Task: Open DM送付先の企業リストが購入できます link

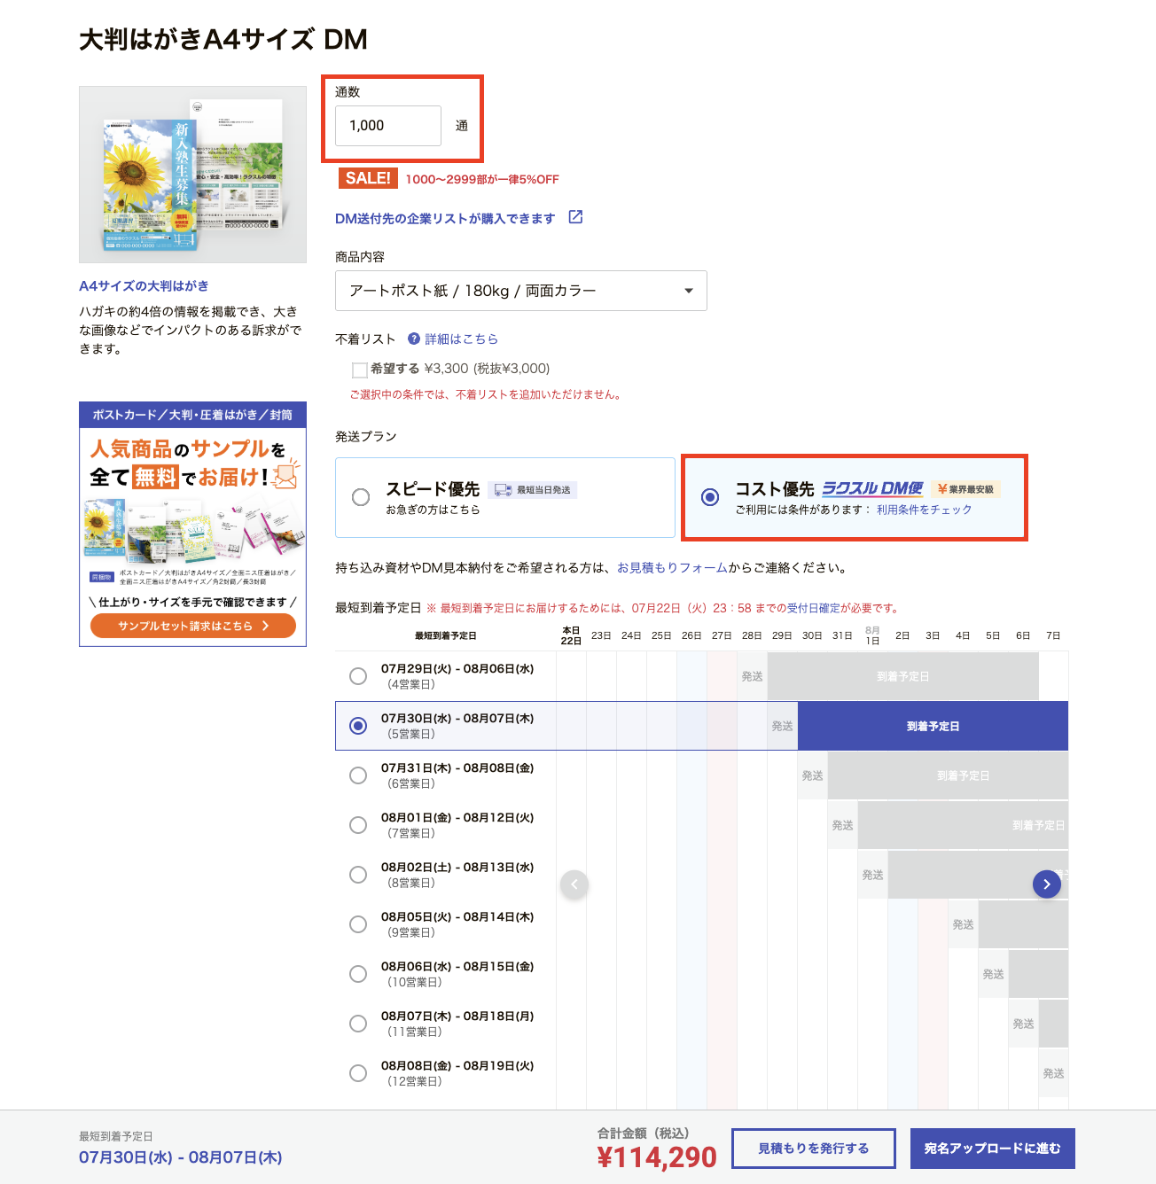Action: 445,218
